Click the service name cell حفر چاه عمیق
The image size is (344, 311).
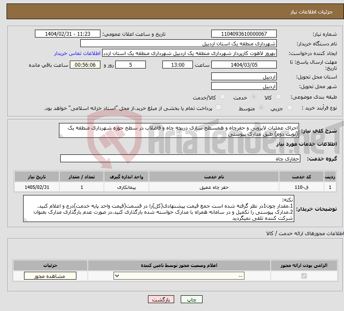point(214,187)
